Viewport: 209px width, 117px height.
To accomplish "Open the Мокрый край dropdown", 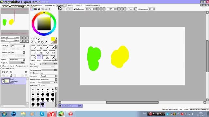I will click(18, 53).
